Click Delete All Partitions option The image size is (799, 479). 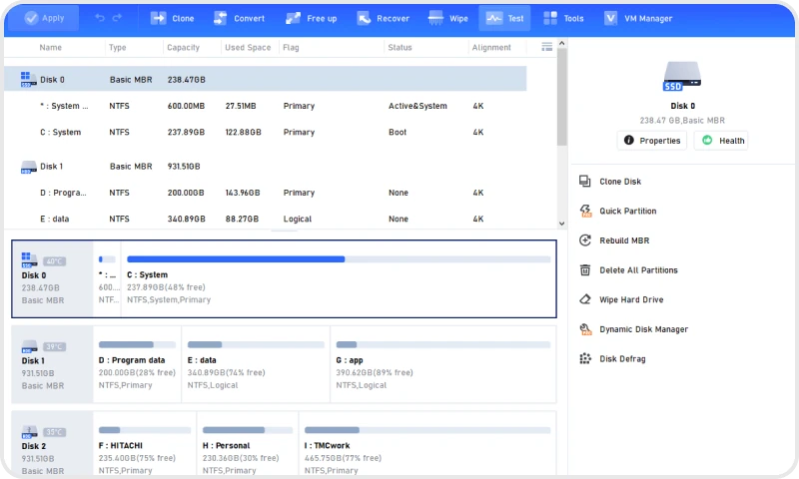[x=638, y=269]
